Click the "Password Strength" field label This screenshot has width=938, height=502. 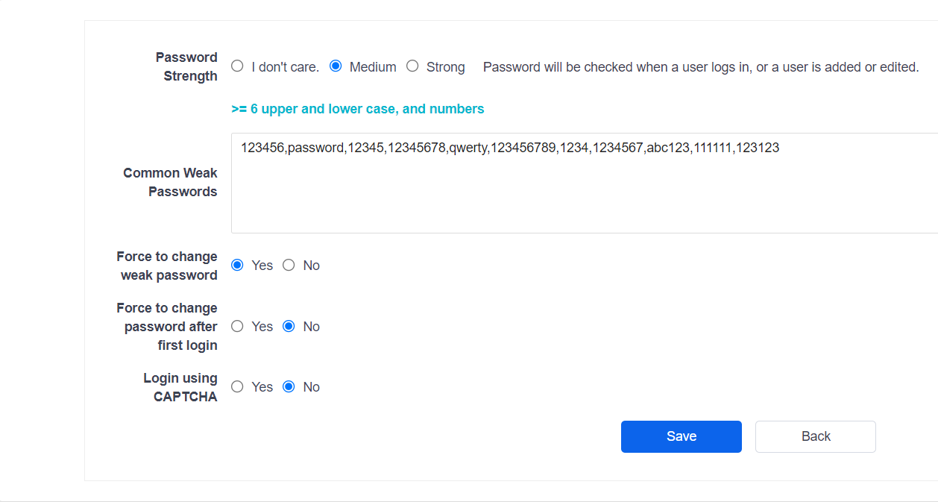pos(186,66)
